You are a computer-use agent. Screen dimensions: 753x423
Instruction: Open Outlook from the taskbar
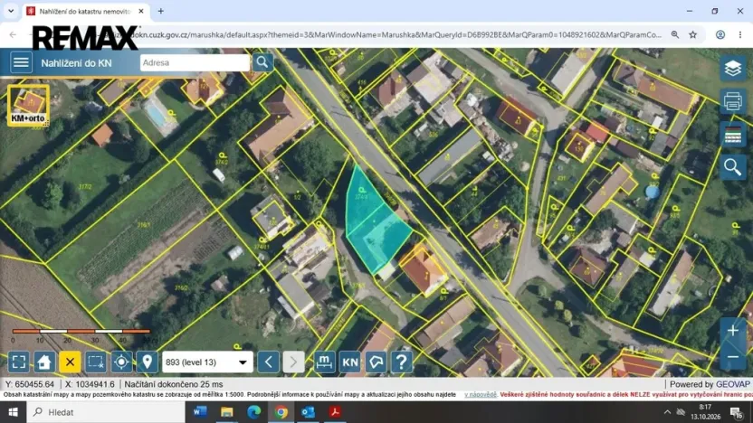click(308, 412)
